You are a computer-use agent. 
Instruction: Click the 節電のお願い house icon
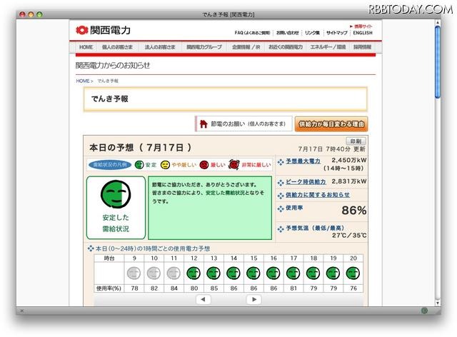(x=204, y=124)
